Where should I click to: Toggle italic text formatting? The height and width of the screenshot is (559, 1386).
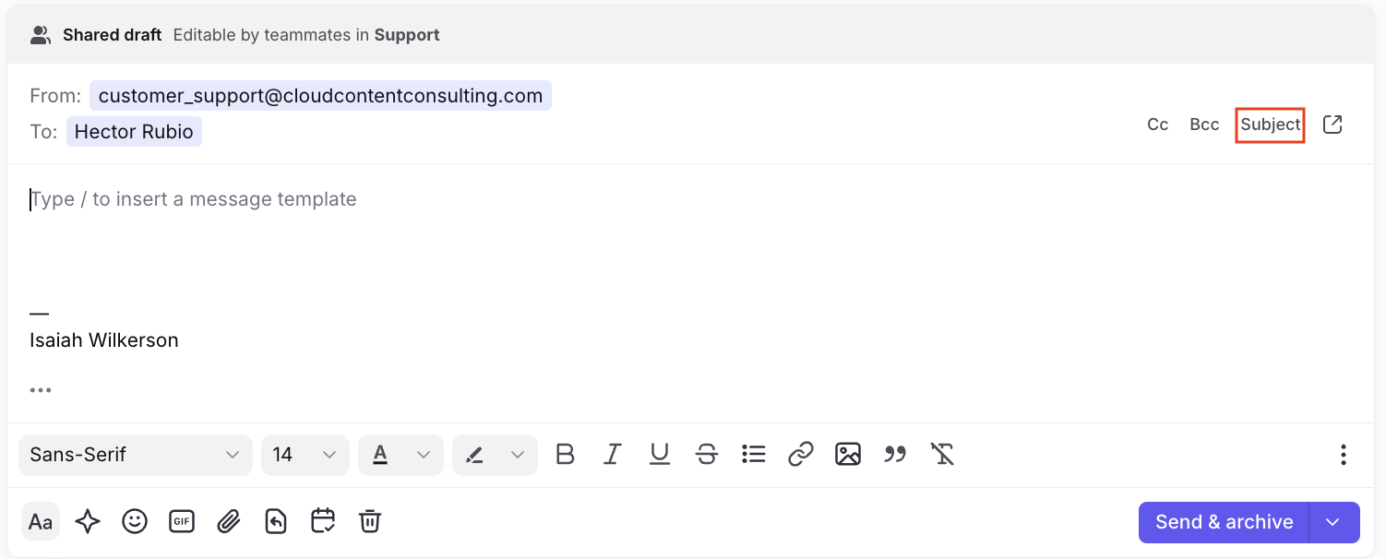[x=612, y=455]
